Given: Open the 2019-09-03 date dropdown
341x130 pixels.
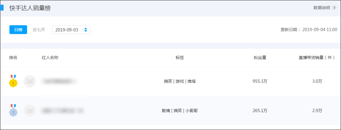Looking at the screenshot, I should click(x=71, y=30).
